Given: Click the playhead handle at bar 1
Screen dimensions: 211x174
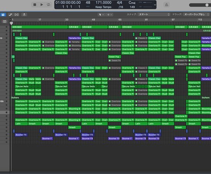Looking at the screenshot, I should (x=11, y=23).
